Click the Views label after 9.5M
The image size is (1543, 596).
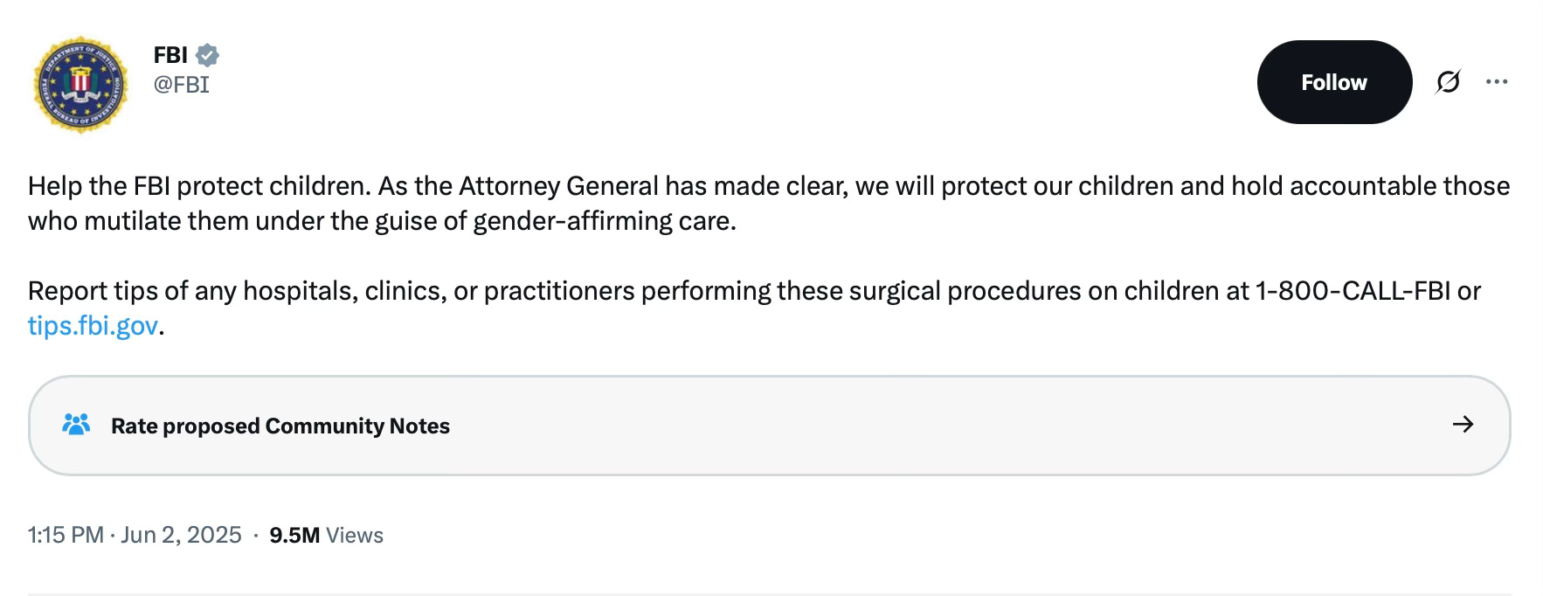355,535
